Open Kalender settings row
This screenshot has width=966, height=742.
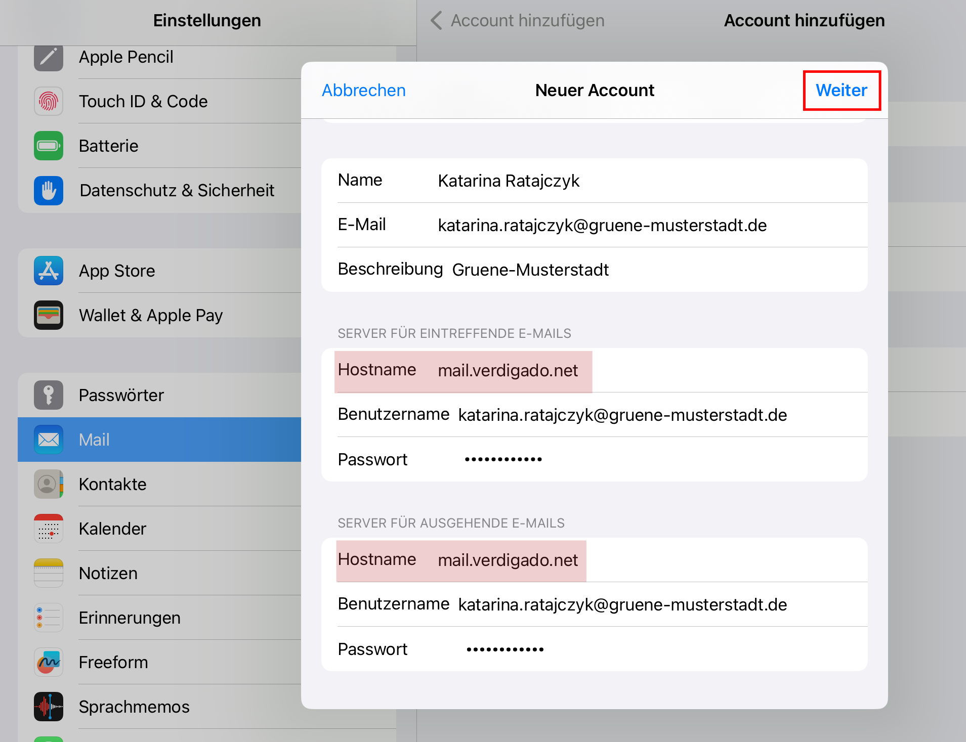point(159,529)
